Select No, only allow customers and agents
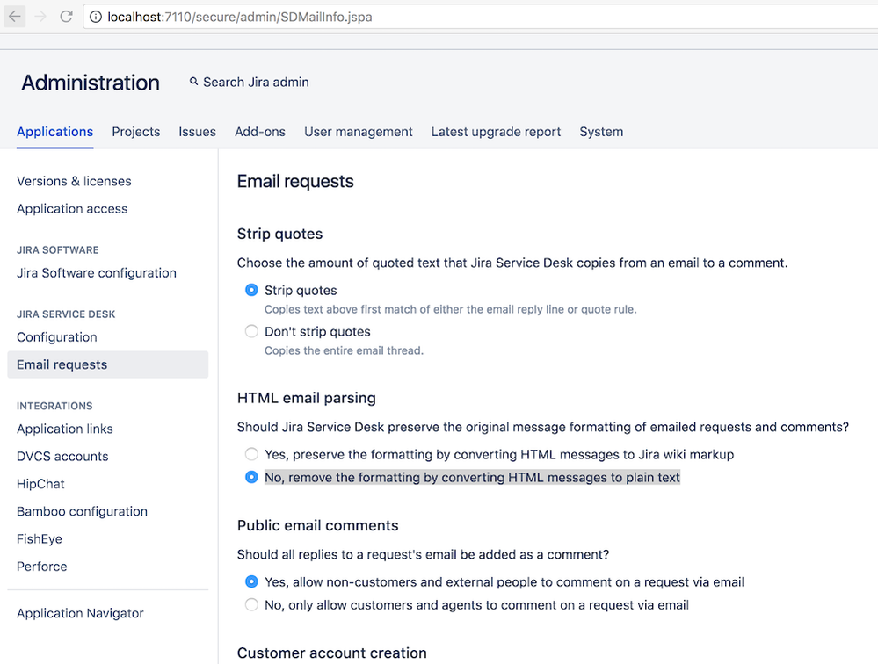The image size is (878, 664). (x=251, y=604)
